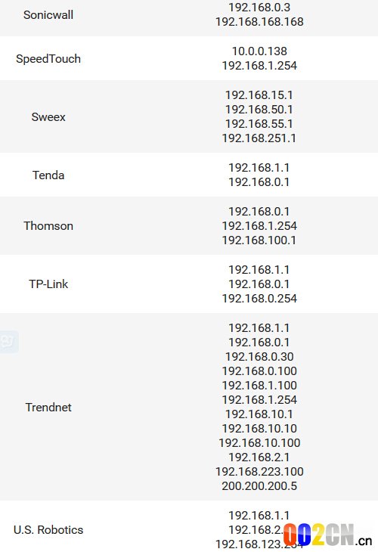Select 192.168.100.1 in Thomson row

pos(259,240)
